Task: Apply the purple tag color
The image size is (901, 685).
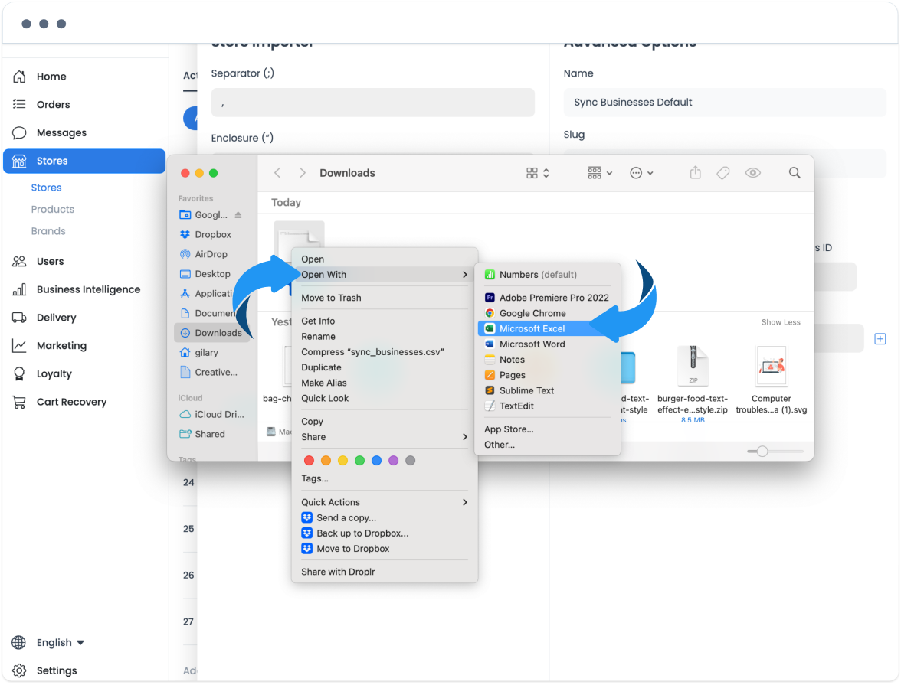Action: click(x=394, y=461)
